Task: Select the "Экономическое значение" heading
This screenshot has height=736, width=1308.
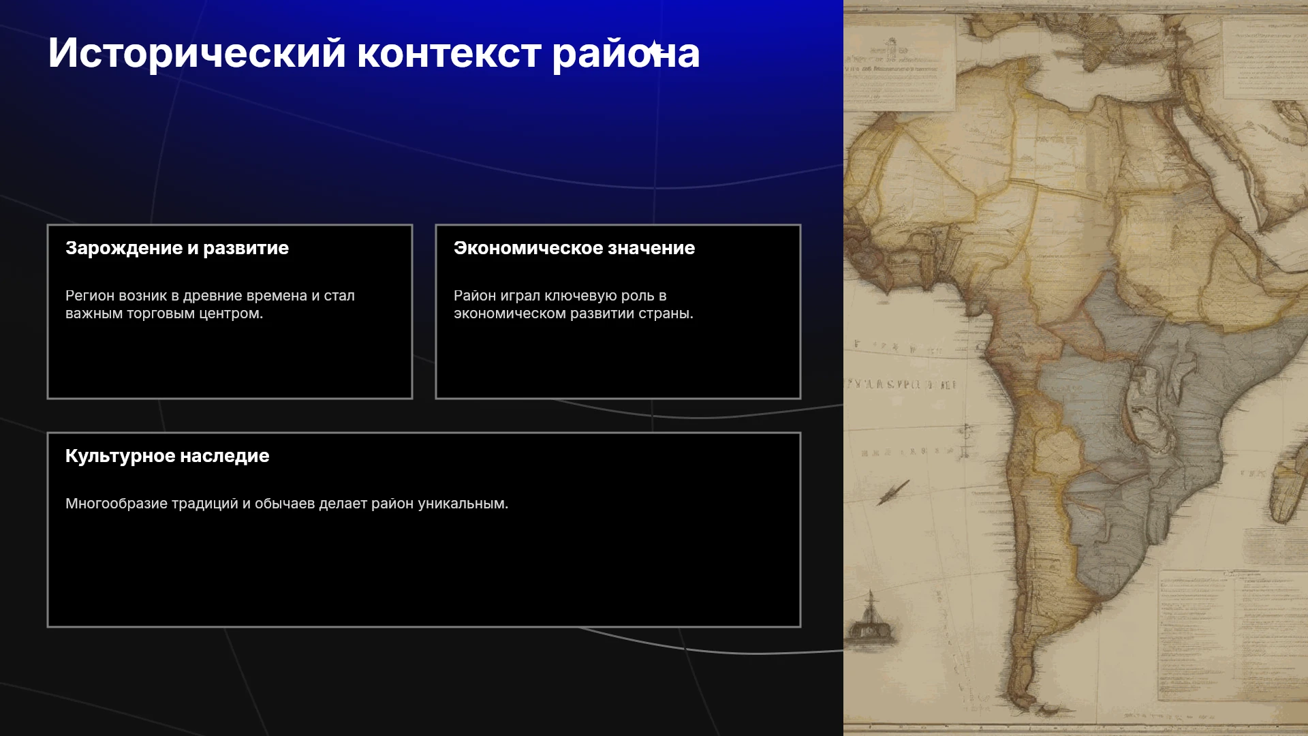Action: point(574,248)
